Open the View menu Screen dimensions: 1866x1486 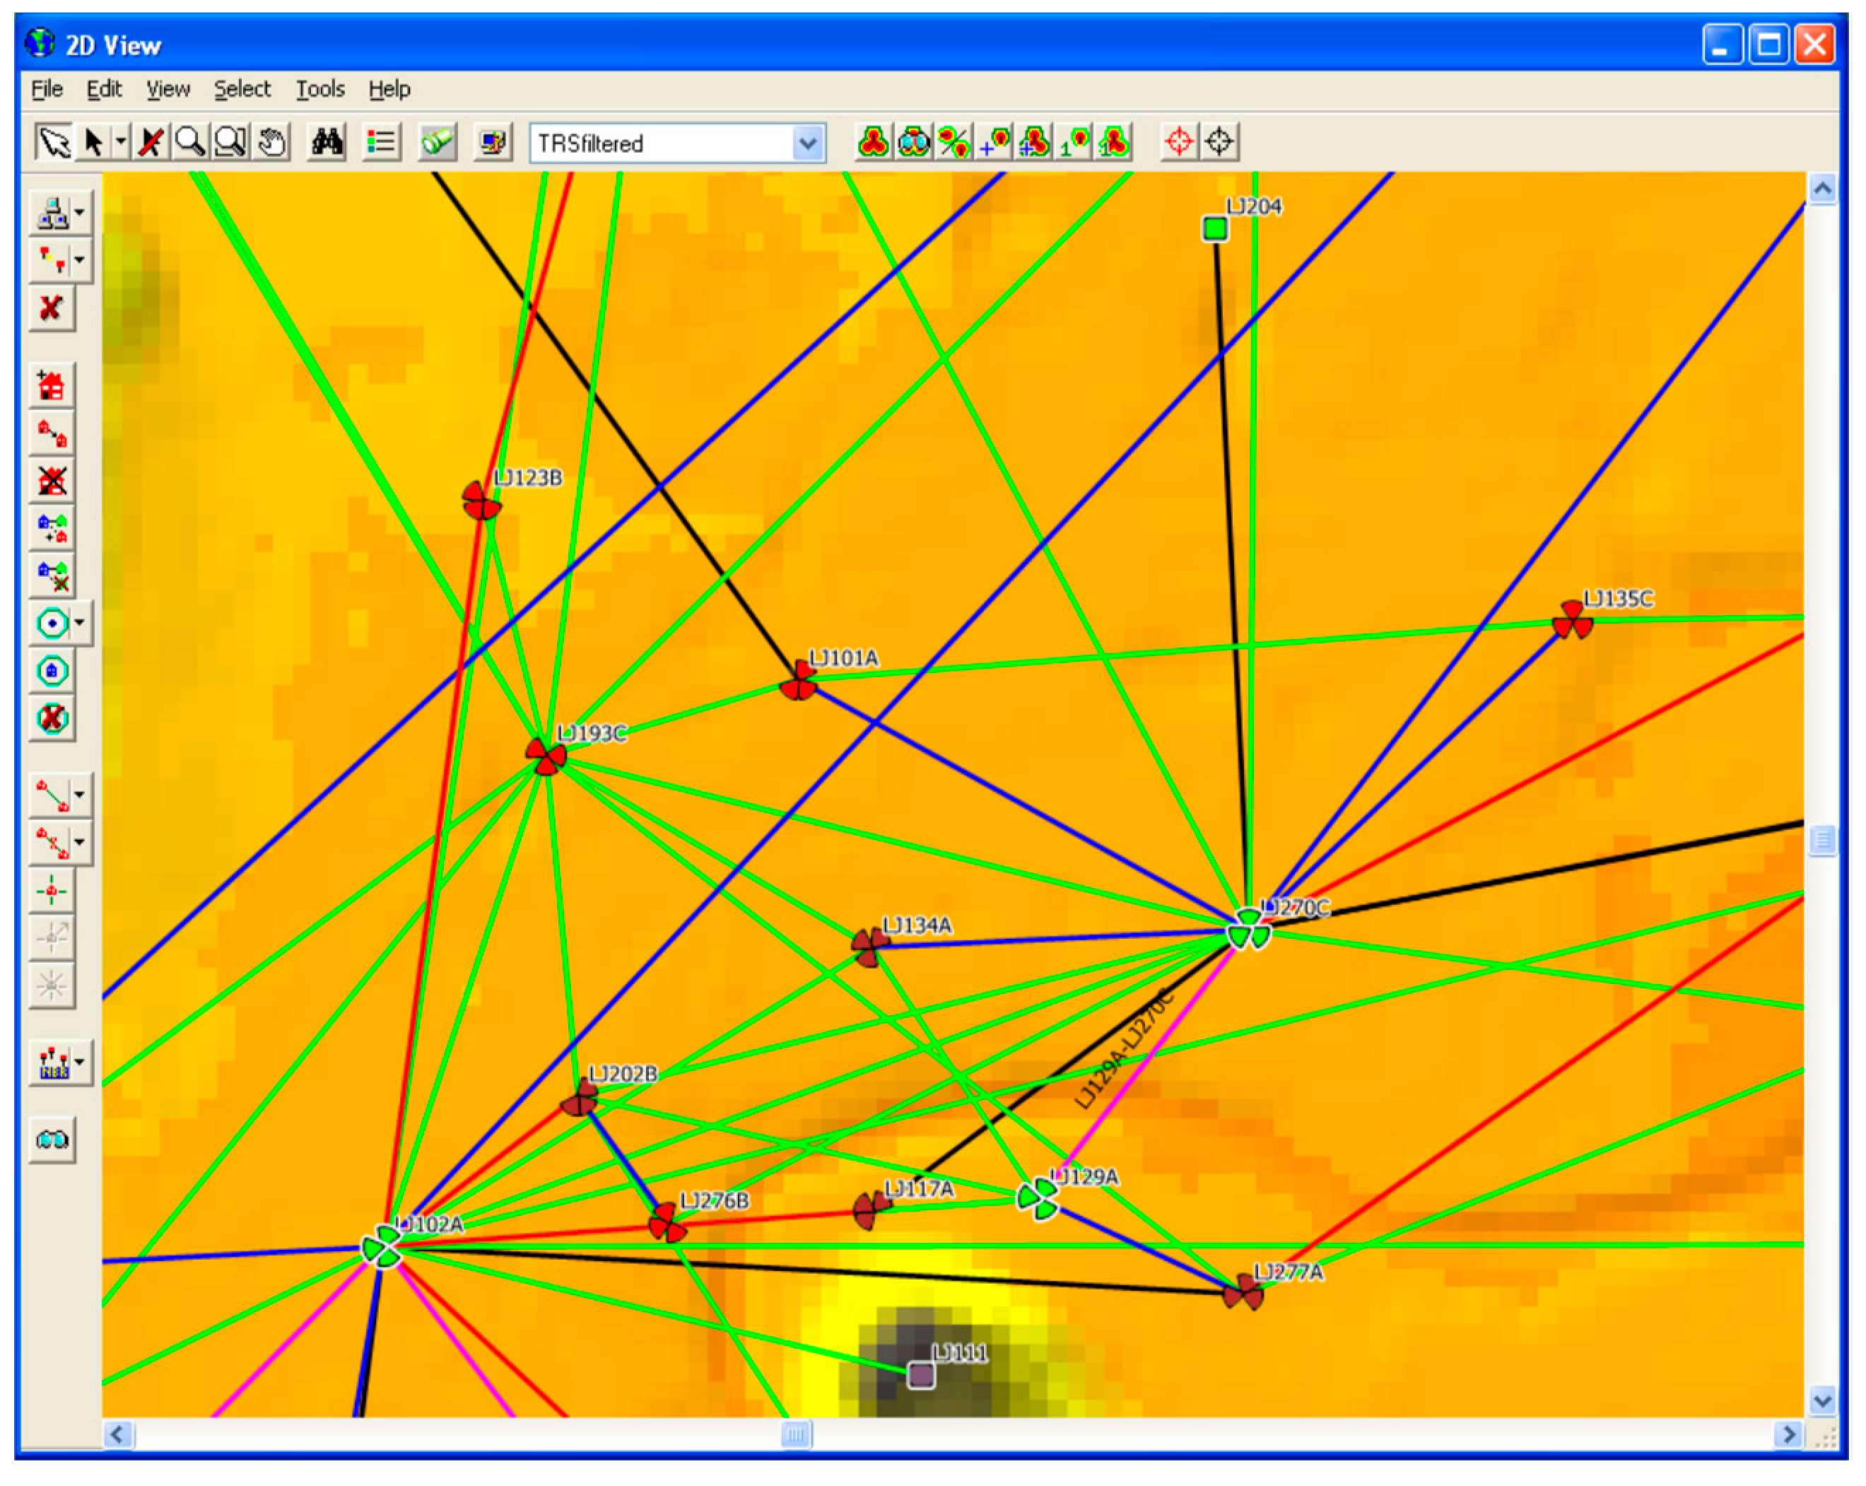coord(168,89)
